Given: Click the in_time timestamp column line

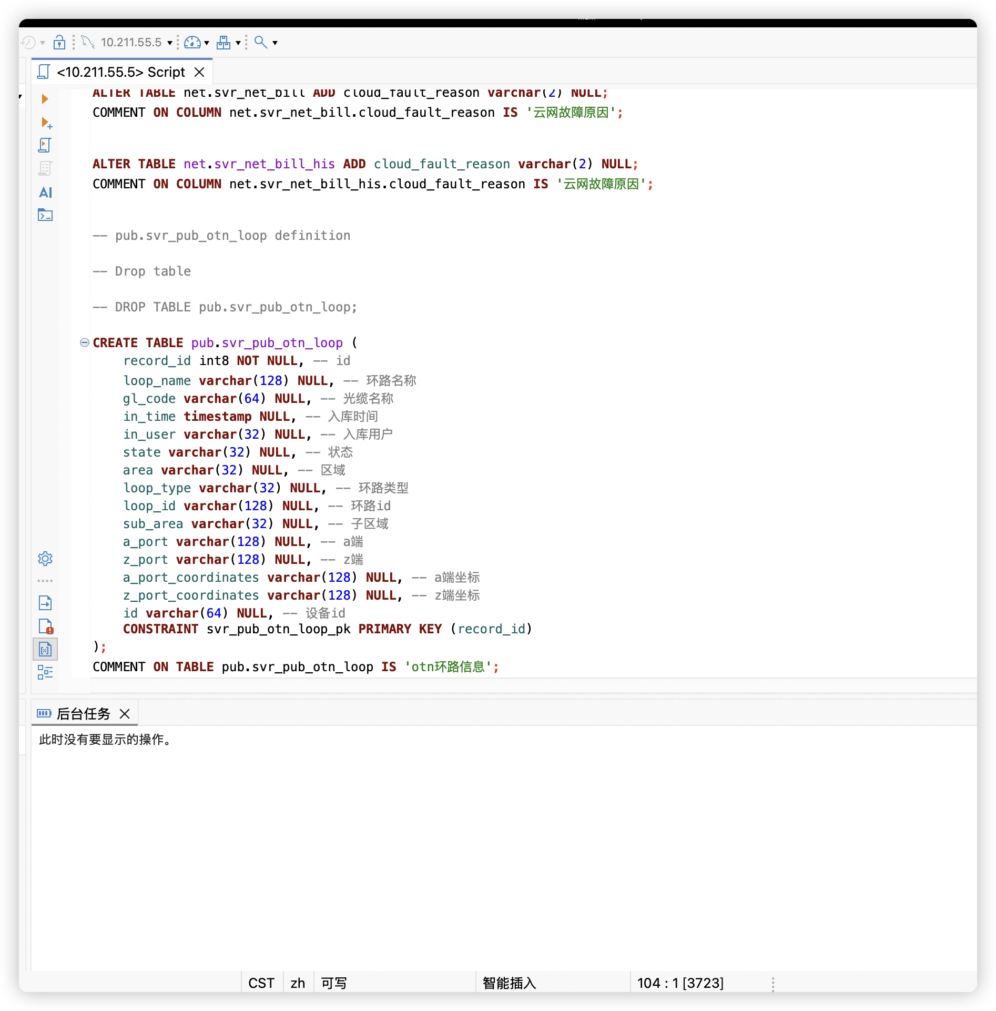Looking at the screenshot, I should (x=250, y=416).
